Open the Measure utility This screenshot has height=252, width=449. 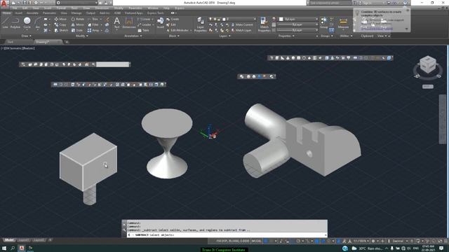click(x=343, y=23)
